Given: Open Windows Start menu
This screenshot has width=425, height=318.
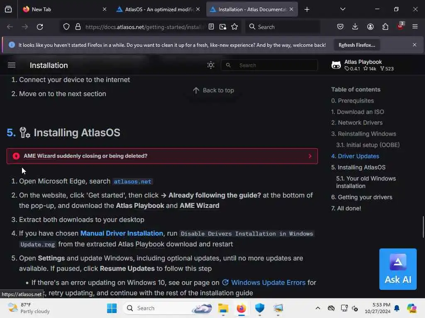Looking at the screenshot, I should pyautogui.click(x=112, y=308).
